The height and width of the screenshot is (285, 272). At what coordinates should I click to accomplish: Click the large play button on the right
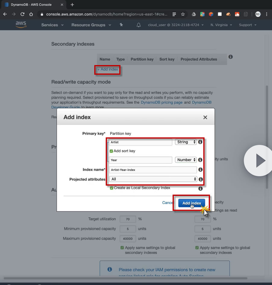259,161
